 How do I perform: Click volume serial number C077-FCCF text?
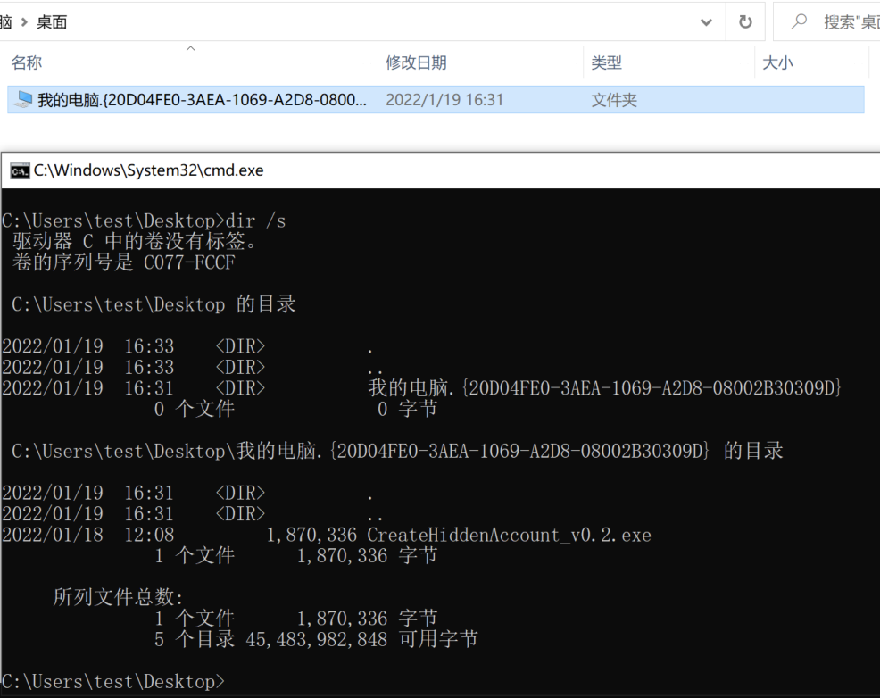(189, 262)
